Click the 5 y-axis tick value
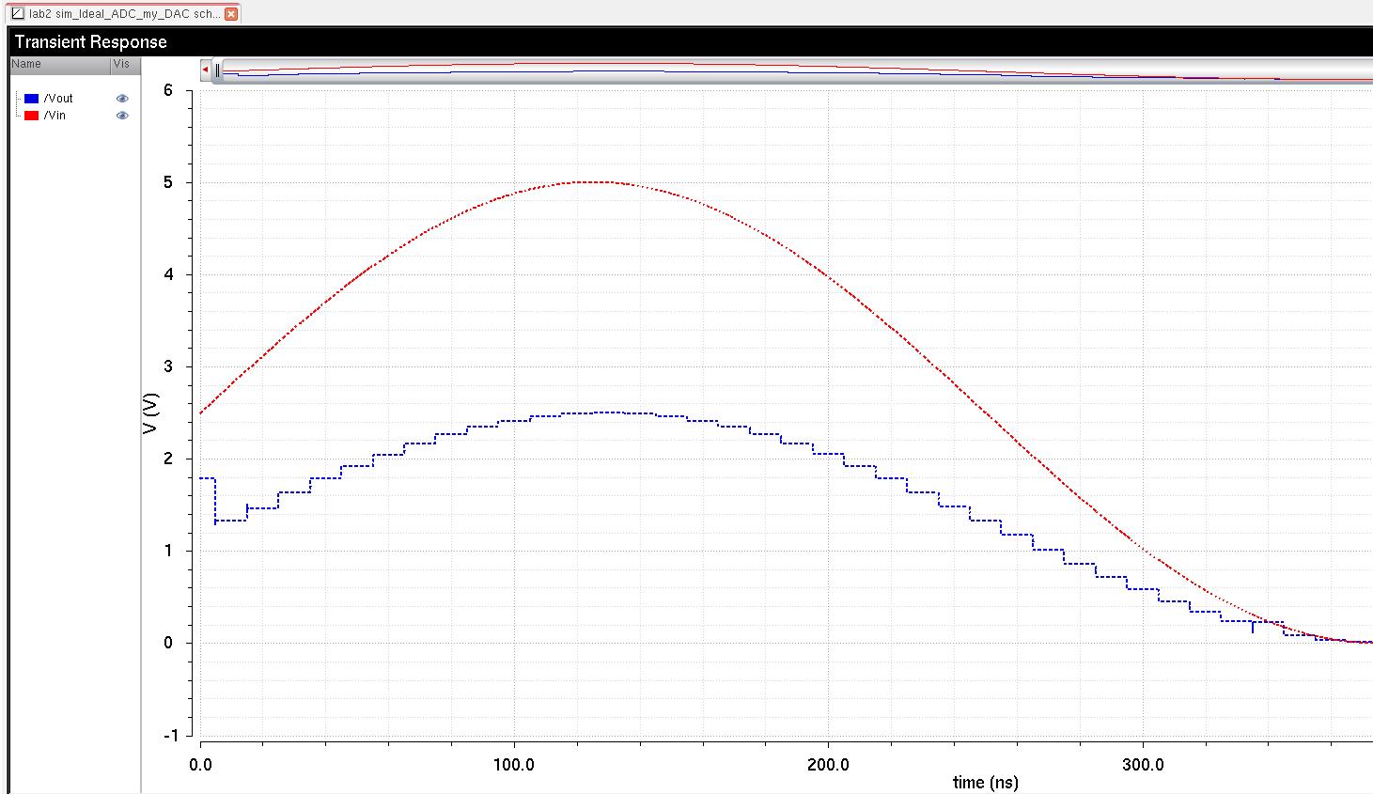This screenshot has width=1373, height=794. click(168, 182)
